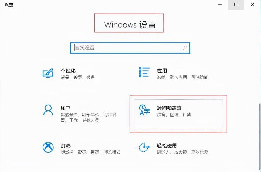Go to the 游戏 settings title

click(x=65, y=146)
